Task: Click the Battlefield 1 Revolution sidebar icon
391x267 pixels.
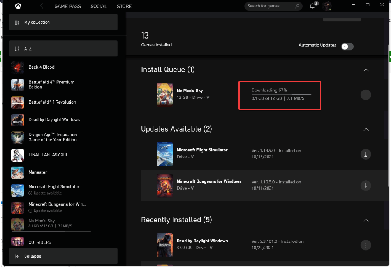Action: coord(18,102)
